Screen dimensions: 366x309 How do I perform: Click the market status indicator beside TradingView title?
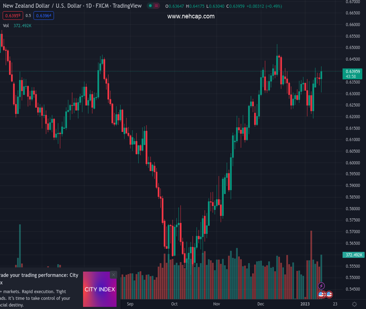(151, 6)
